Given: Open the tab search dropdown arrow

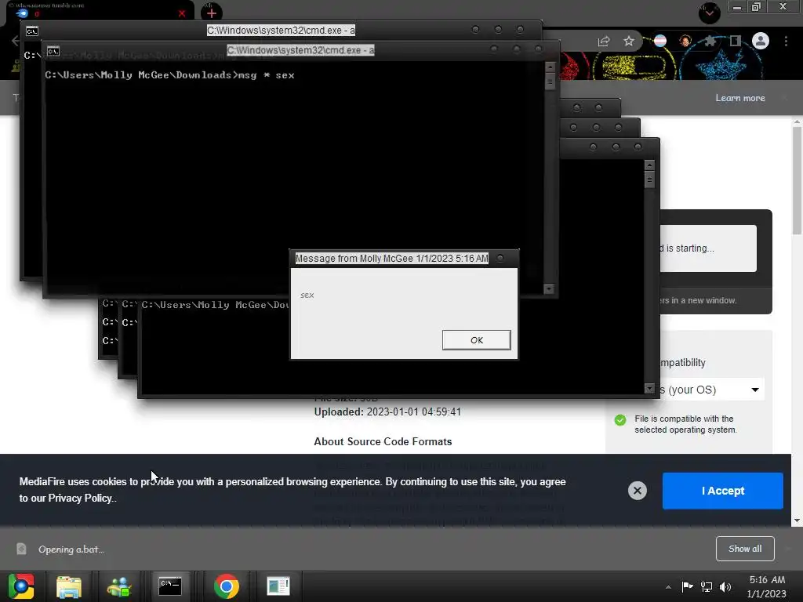Looking at the screenshot, I should (709, 13).
